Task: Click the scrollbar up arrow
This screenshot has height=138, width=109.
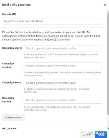Action: [108, 11]
